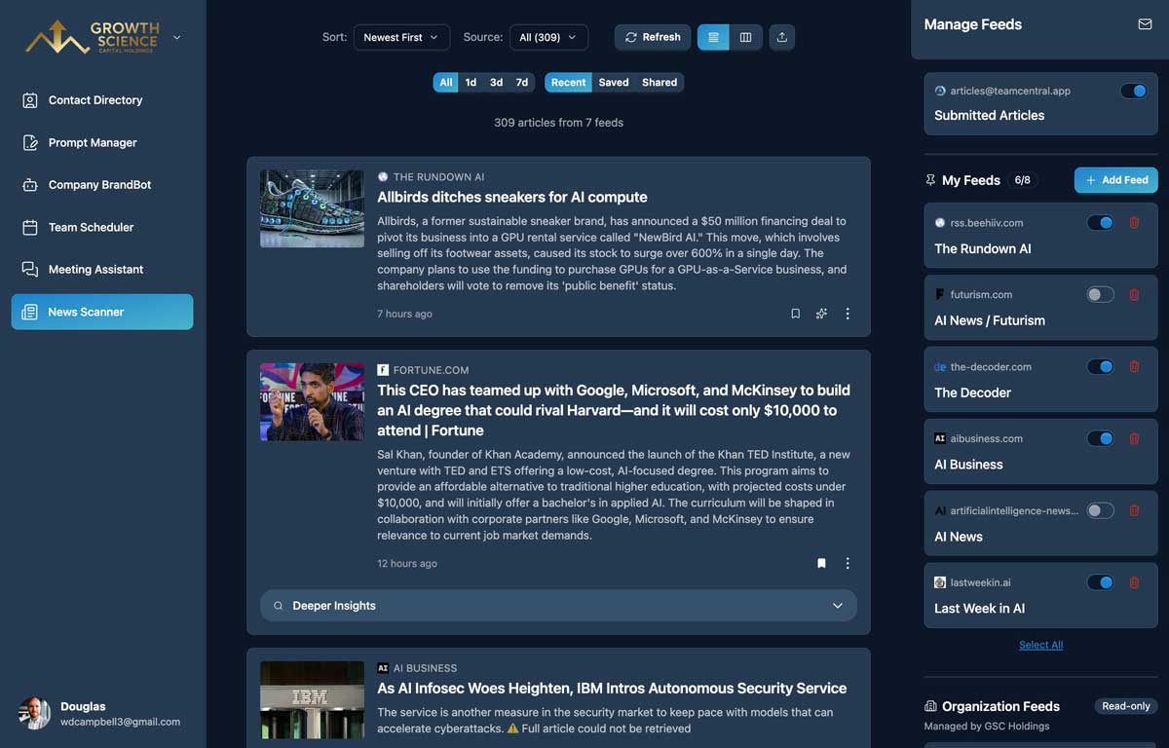
Task: Click the AI sparkle icon on Allbirds article
Action: [x=821, y=314]
